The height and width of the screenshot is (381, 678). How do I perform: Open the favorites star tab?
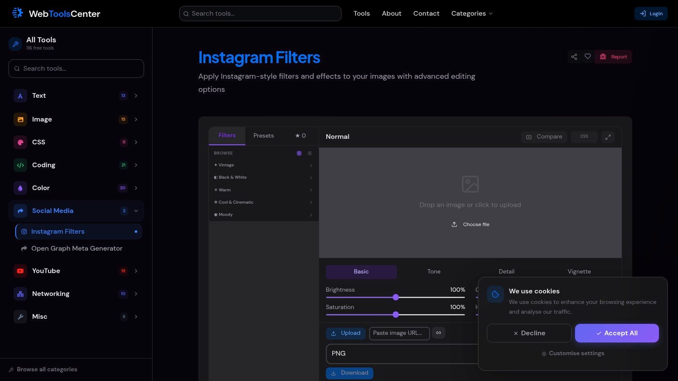coord(300,136)
